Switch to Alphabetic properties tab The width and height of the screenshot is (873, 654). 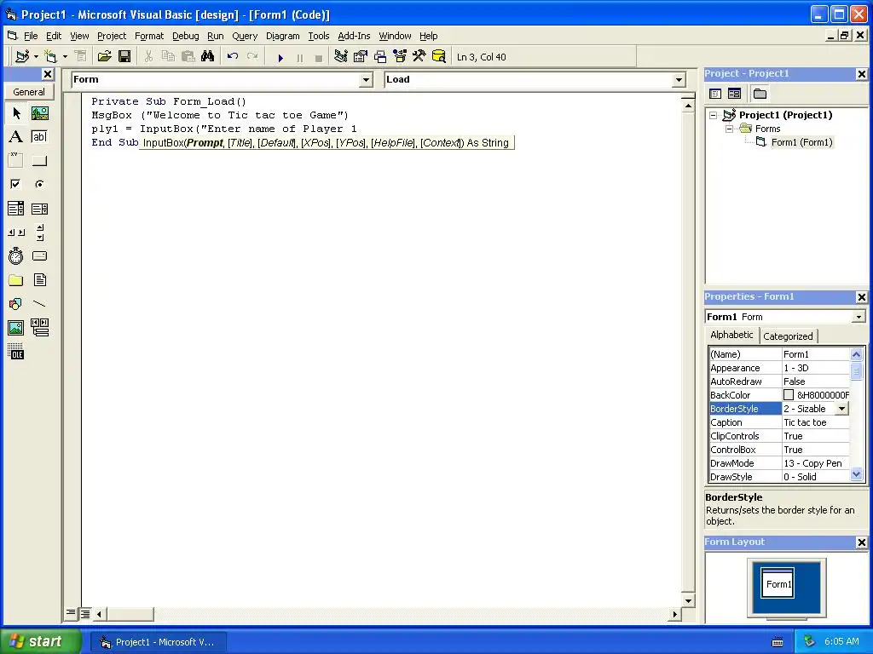tap(731, 335)
